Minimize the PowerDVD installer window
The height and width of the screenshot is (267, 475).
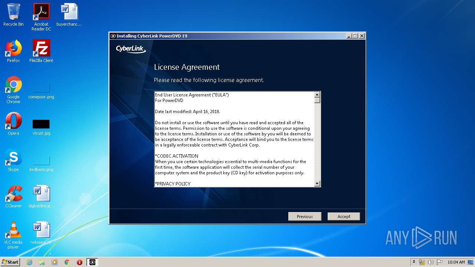349,36
